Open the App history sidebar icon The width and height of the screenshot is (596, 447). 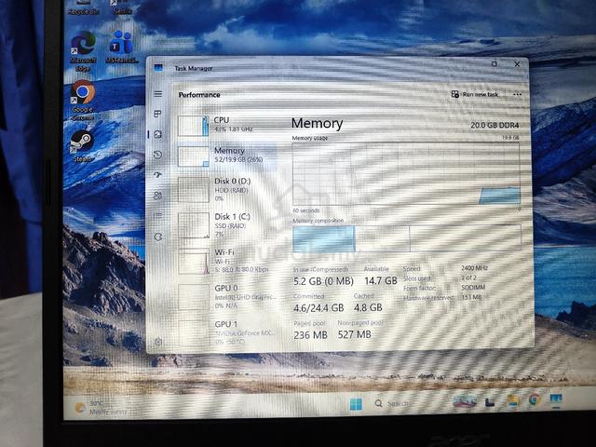click(158, 155)
